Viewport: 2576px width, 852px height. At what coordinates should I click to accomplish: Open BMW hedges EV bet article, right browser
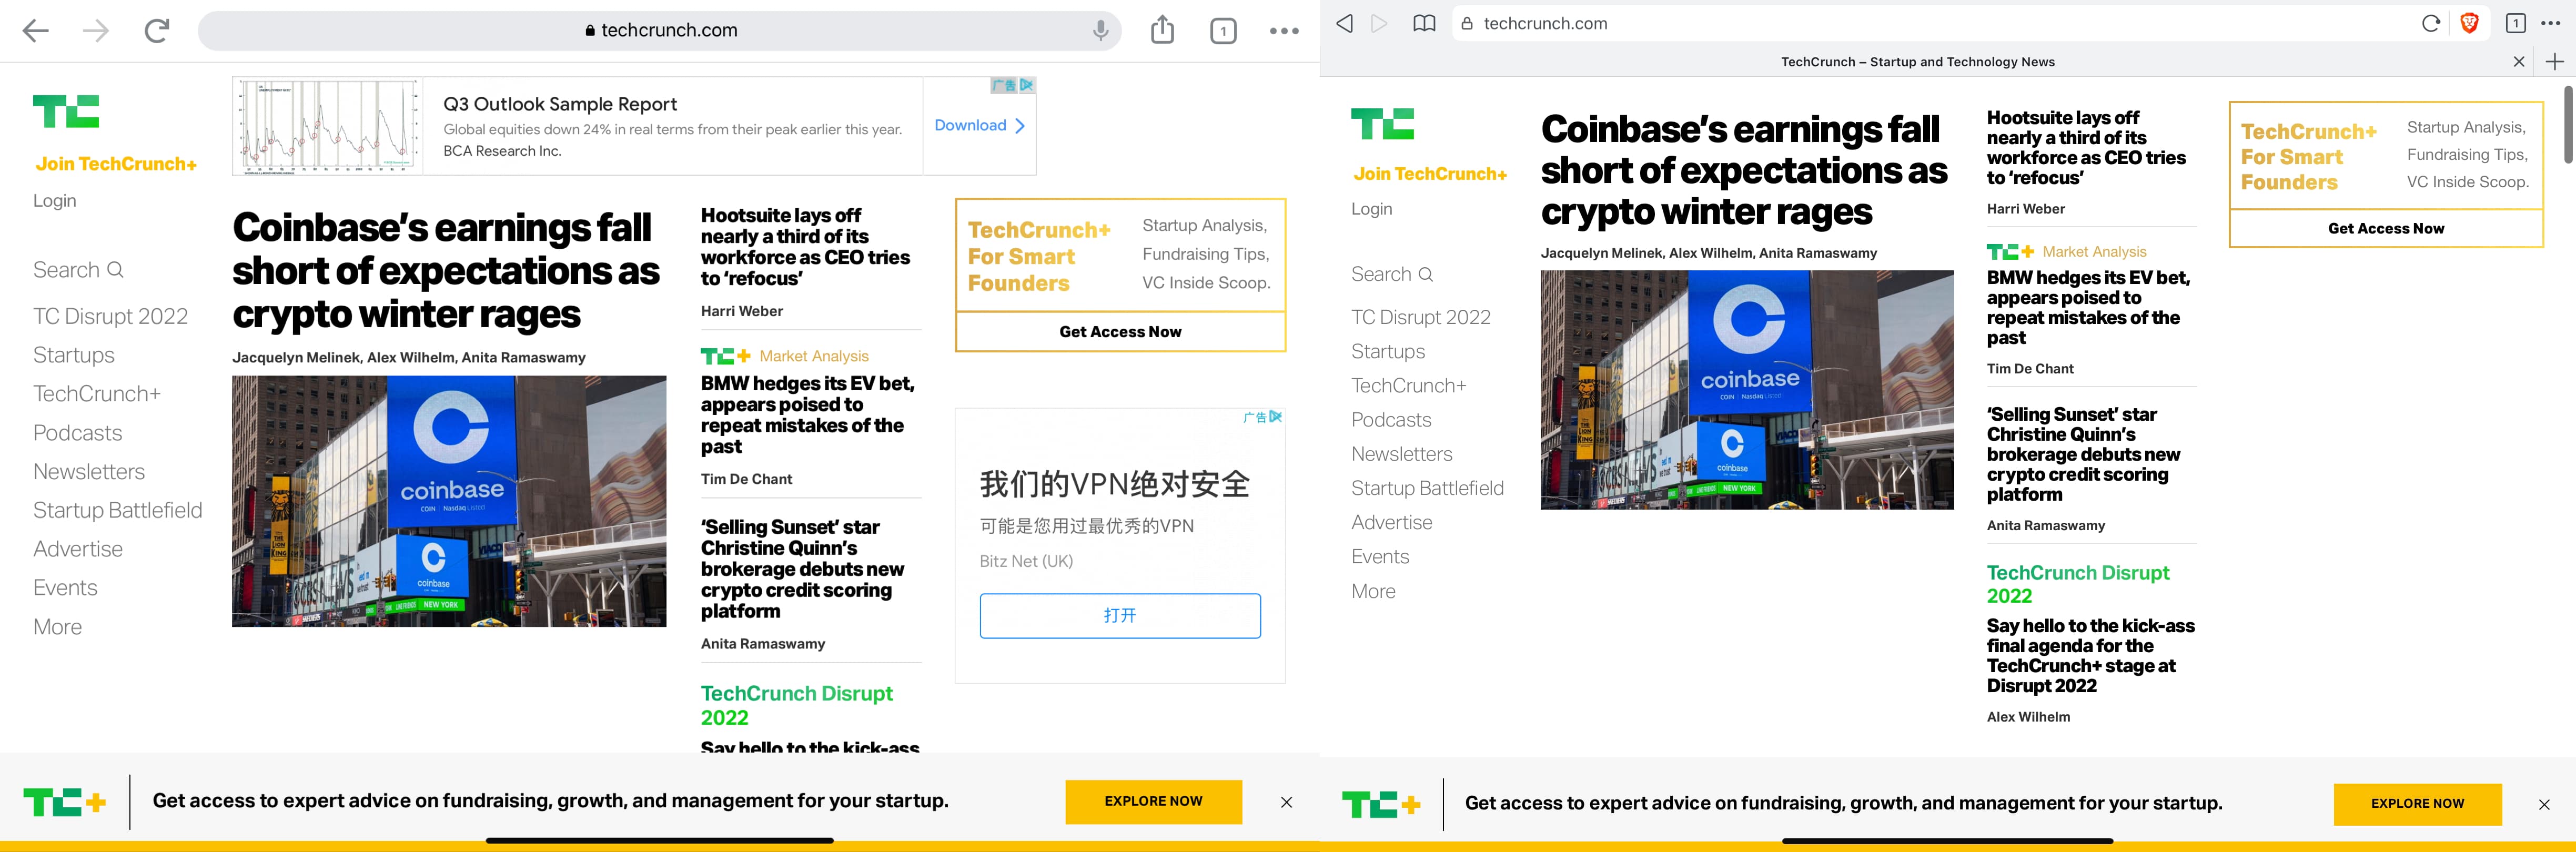pos(2088,308)
